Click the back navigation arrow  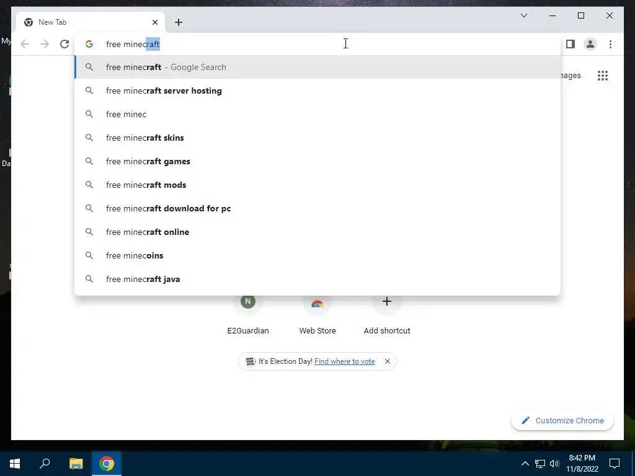[25, 44]
